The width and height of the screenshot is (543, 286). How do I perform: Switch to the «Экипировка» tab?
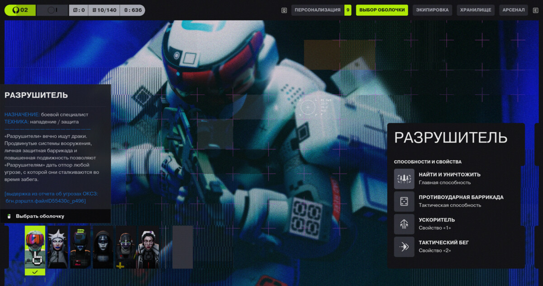point(432,10)
